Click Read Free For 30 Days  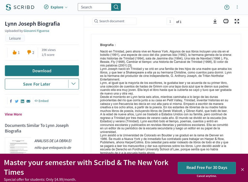206,168
